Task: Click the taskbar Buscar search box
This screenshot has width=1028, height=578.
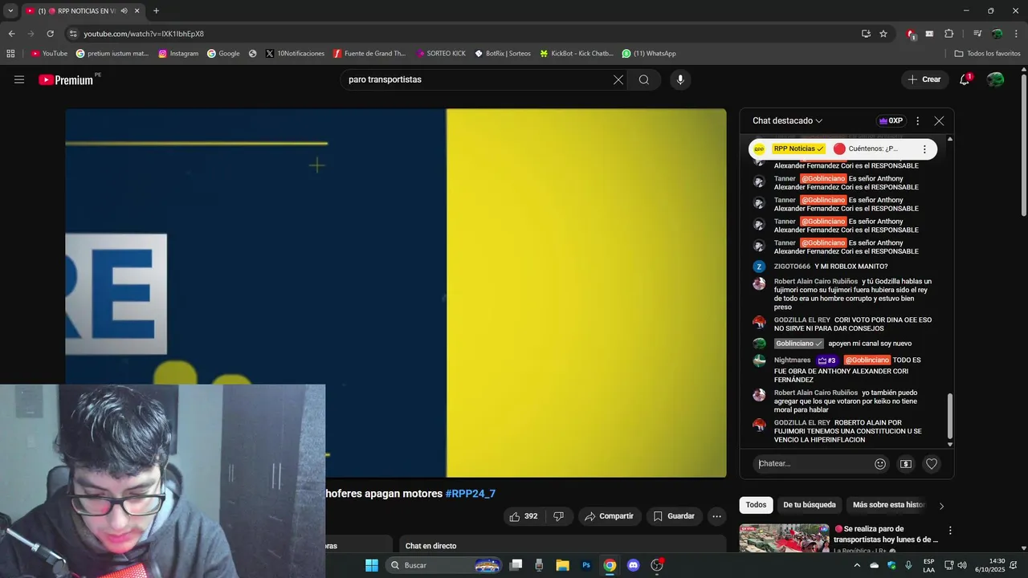Action: [444, 565]
